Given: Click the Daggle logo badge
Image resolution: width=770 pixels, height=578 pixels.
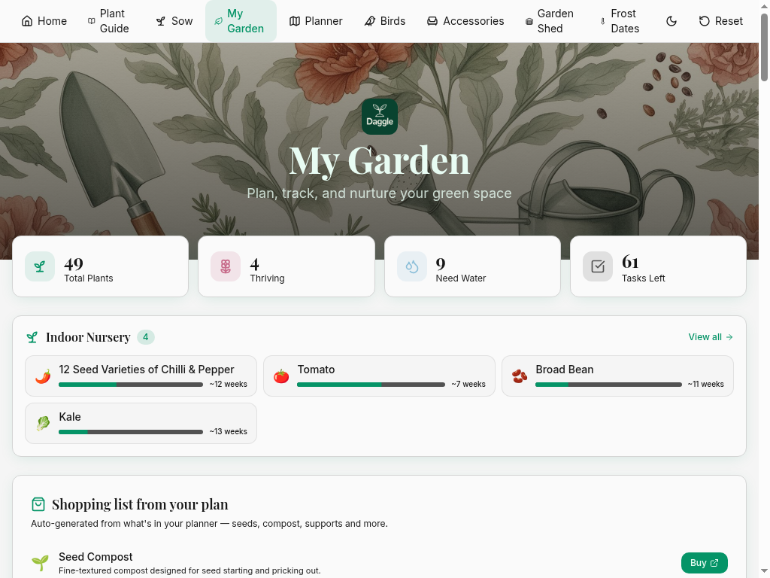Looking at the screenshot, I should (x=380, y=117).
